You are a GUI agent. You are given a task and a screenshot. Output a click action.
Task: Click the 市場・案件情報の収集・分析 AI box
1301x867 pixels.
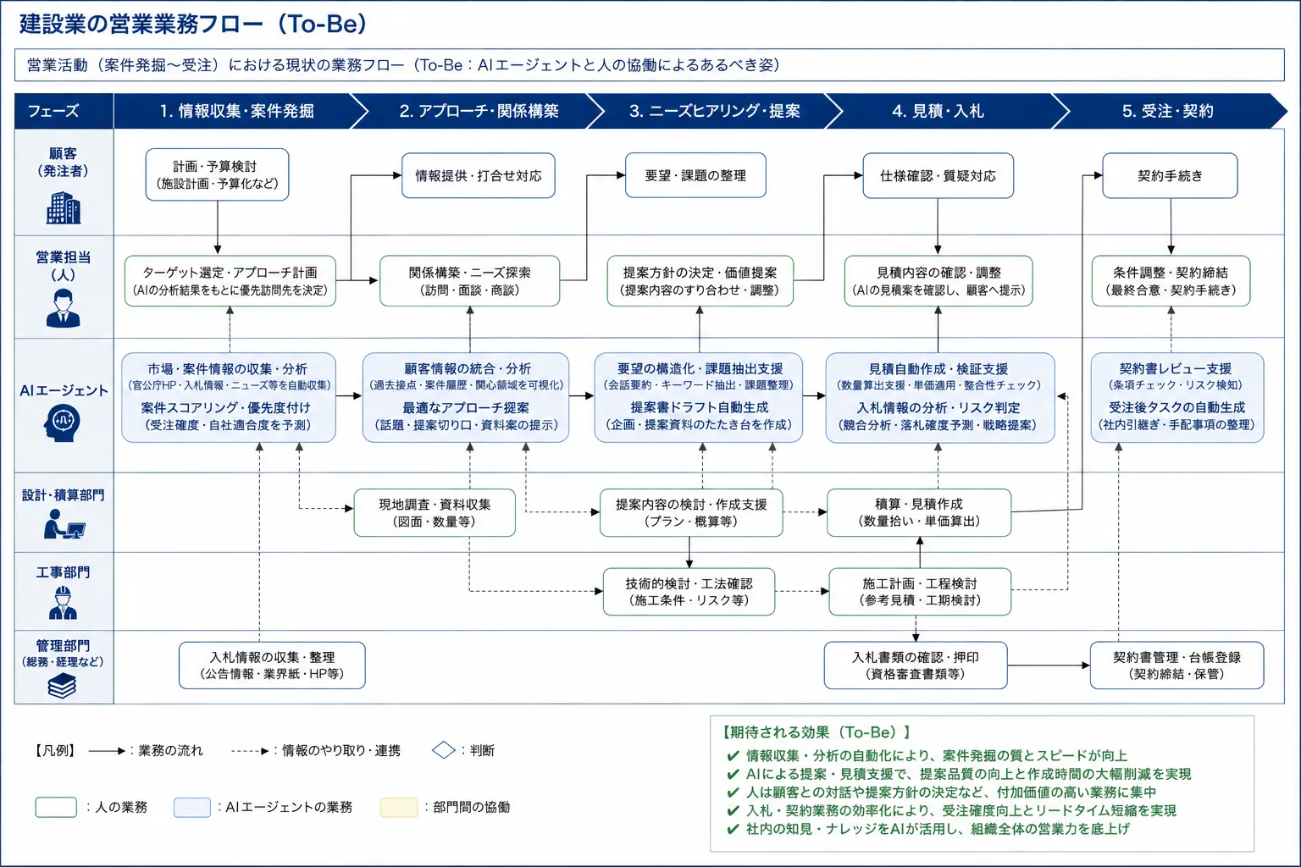pyautogui.click(x=229, y=397)
